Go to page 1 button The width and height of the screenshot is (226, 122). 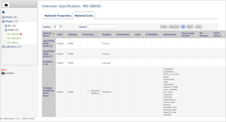pyautogui.click(x=183, y=27)
